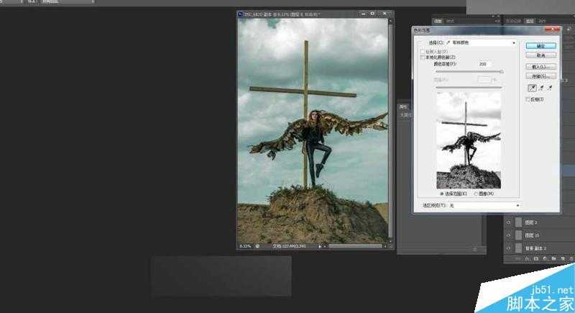This screenshot has width=575, height=313.
Task: Open the 选择 sampled colors dropdown
Action: coord(482,43)
